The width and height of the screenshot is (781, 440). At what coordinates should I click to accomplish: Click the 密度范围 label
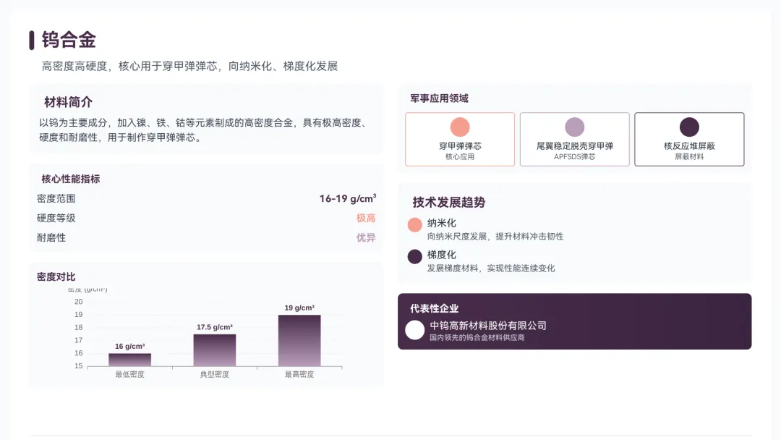(56, 198)
